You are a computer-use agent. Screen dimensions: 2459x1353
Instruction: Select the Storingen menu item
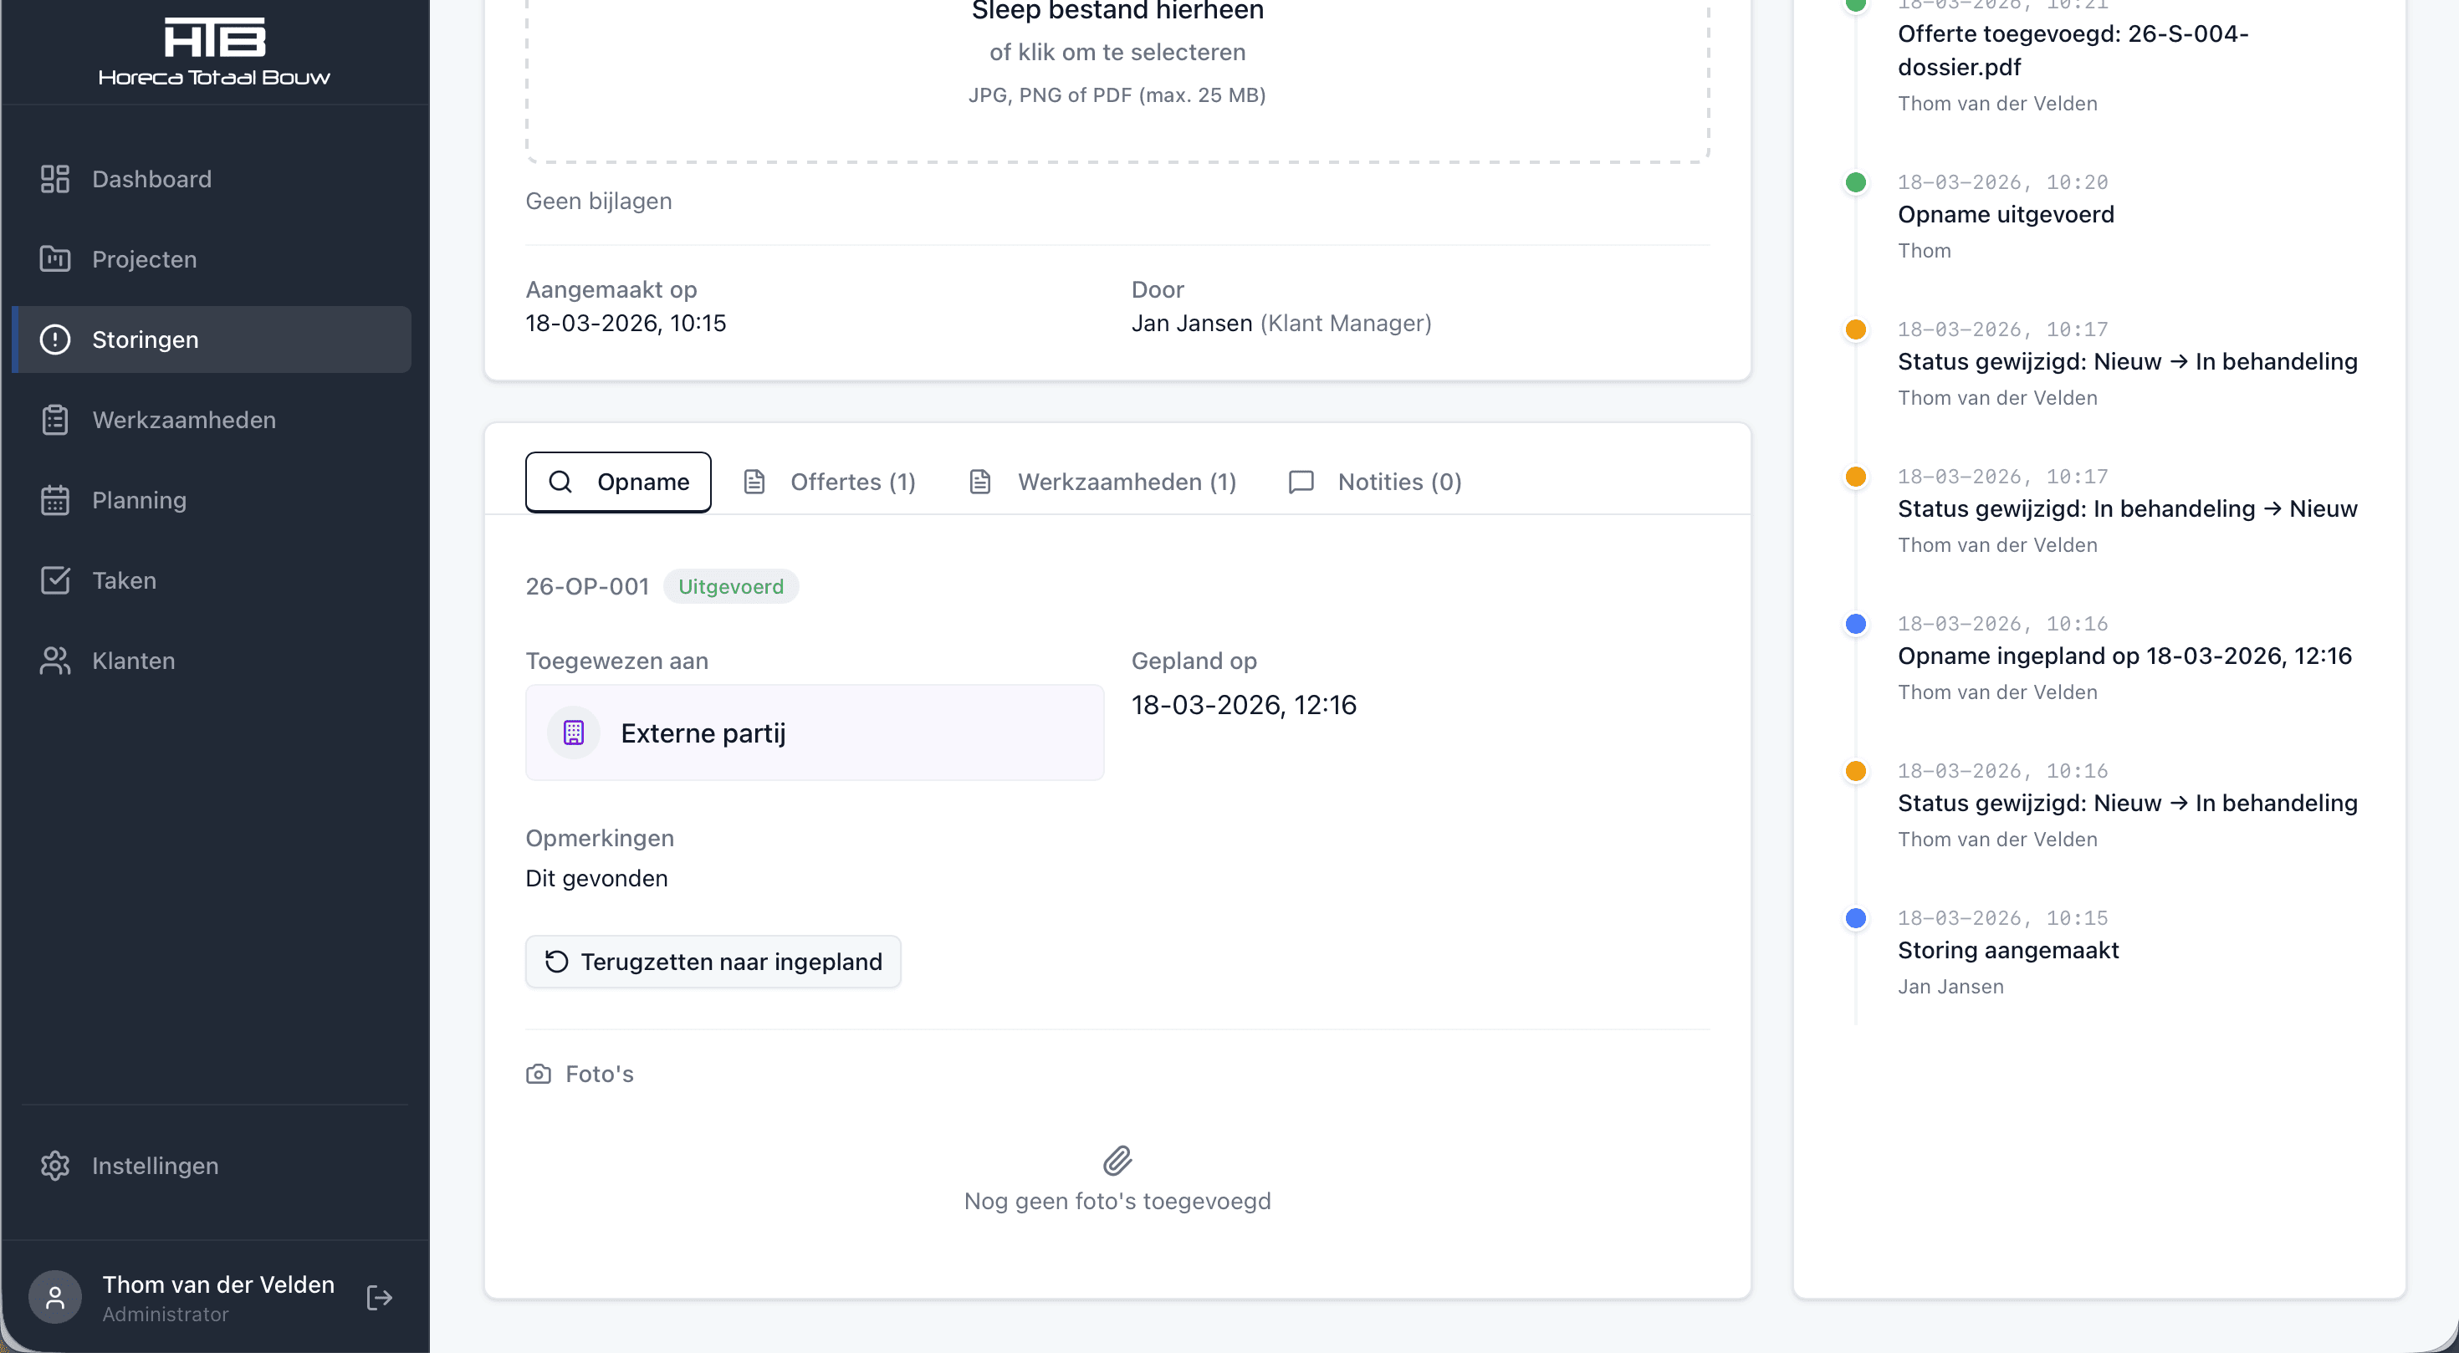click(145, 340)
